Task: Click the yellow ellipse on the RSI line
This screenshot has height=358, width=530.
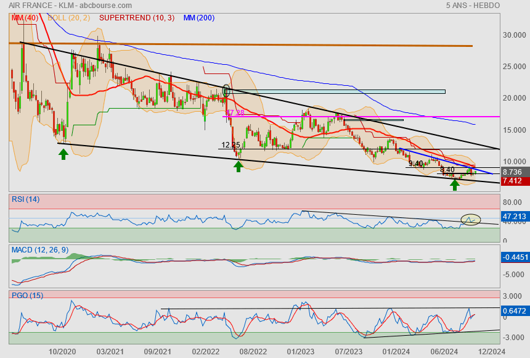Action: [x=470, y=220]
